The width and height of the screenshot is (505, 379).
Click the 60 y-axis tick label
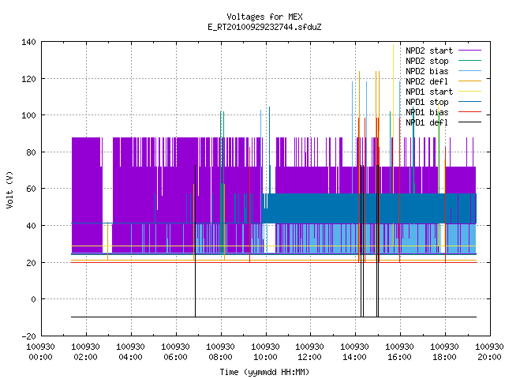pos(31,189)
